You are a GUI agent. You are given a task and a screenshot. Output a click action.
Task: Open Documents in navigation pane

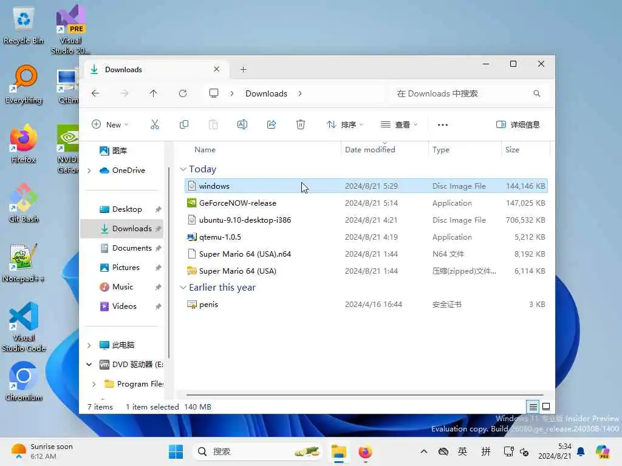(x=132, y=248)
